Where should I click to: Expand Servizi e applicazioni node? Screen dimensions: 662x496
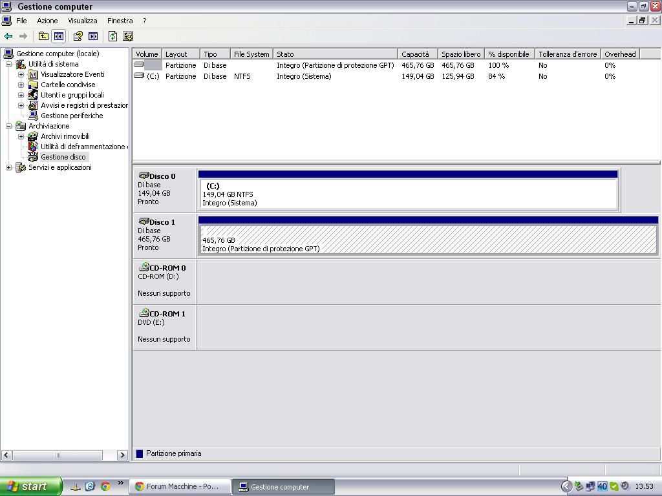tap(8, 167)
